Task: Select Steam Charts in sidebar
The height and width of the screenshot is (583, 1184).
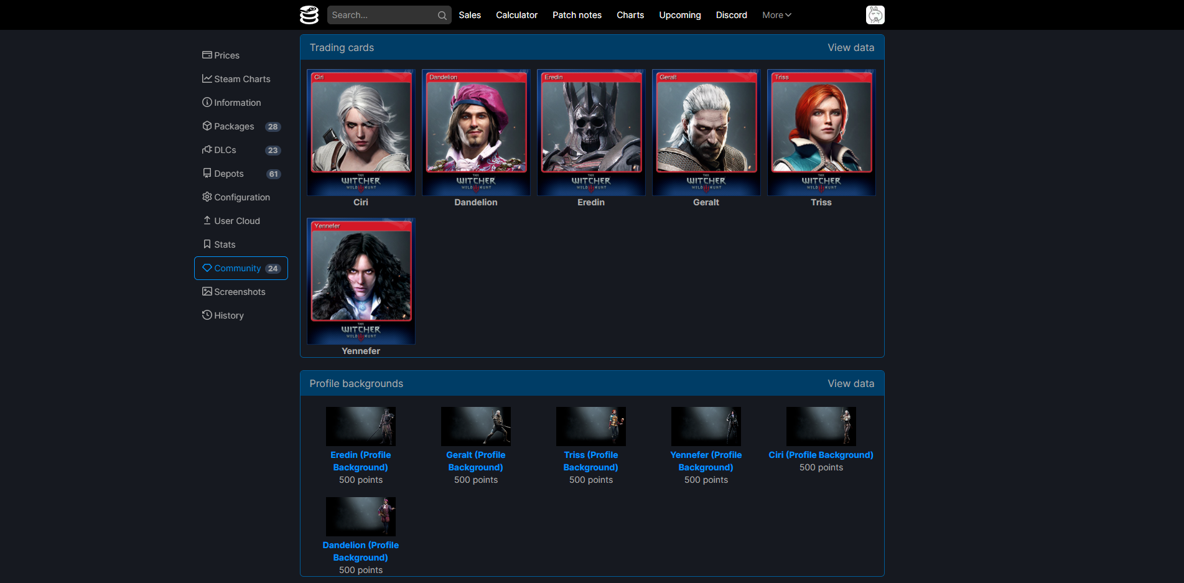Action: 241,79
